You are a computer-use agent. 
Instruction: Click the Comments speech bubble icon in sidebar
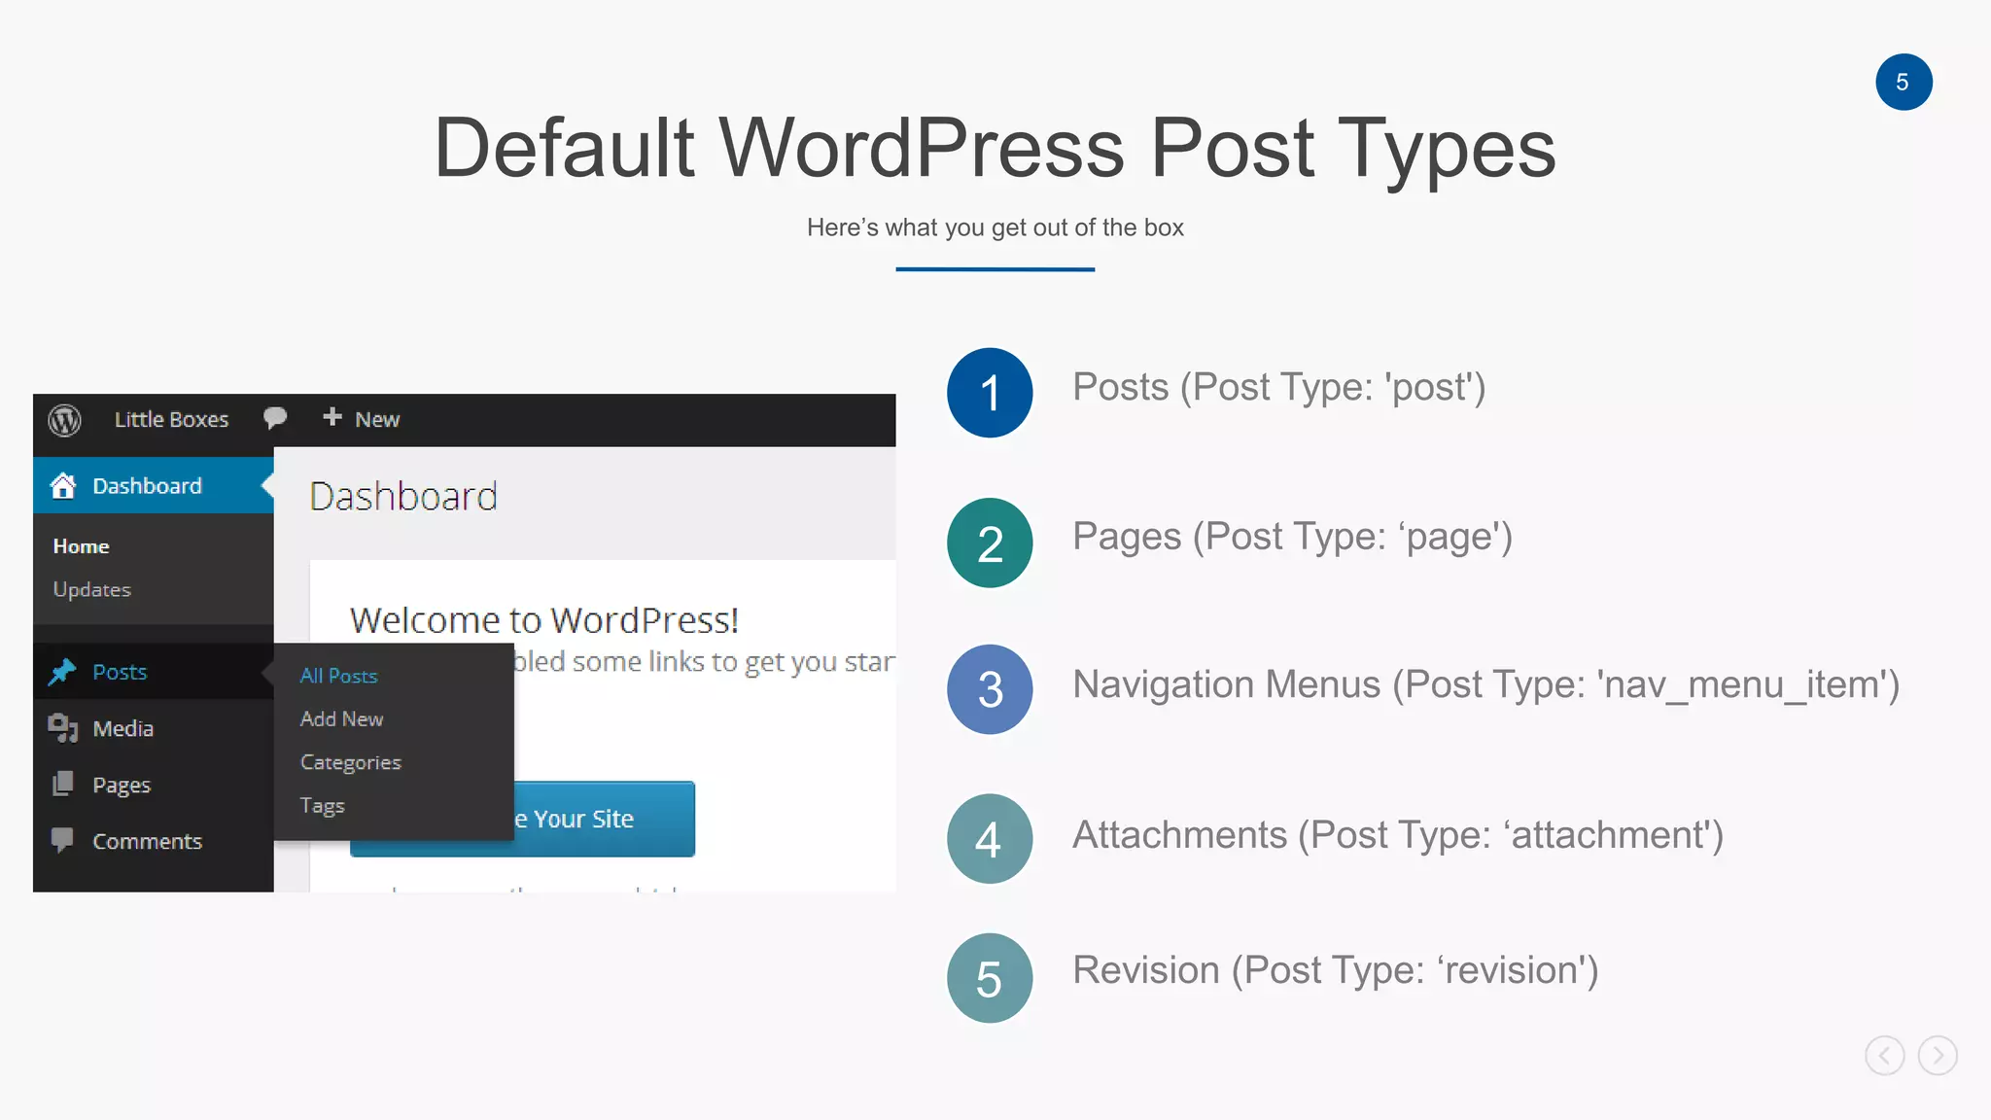point(63,840)
